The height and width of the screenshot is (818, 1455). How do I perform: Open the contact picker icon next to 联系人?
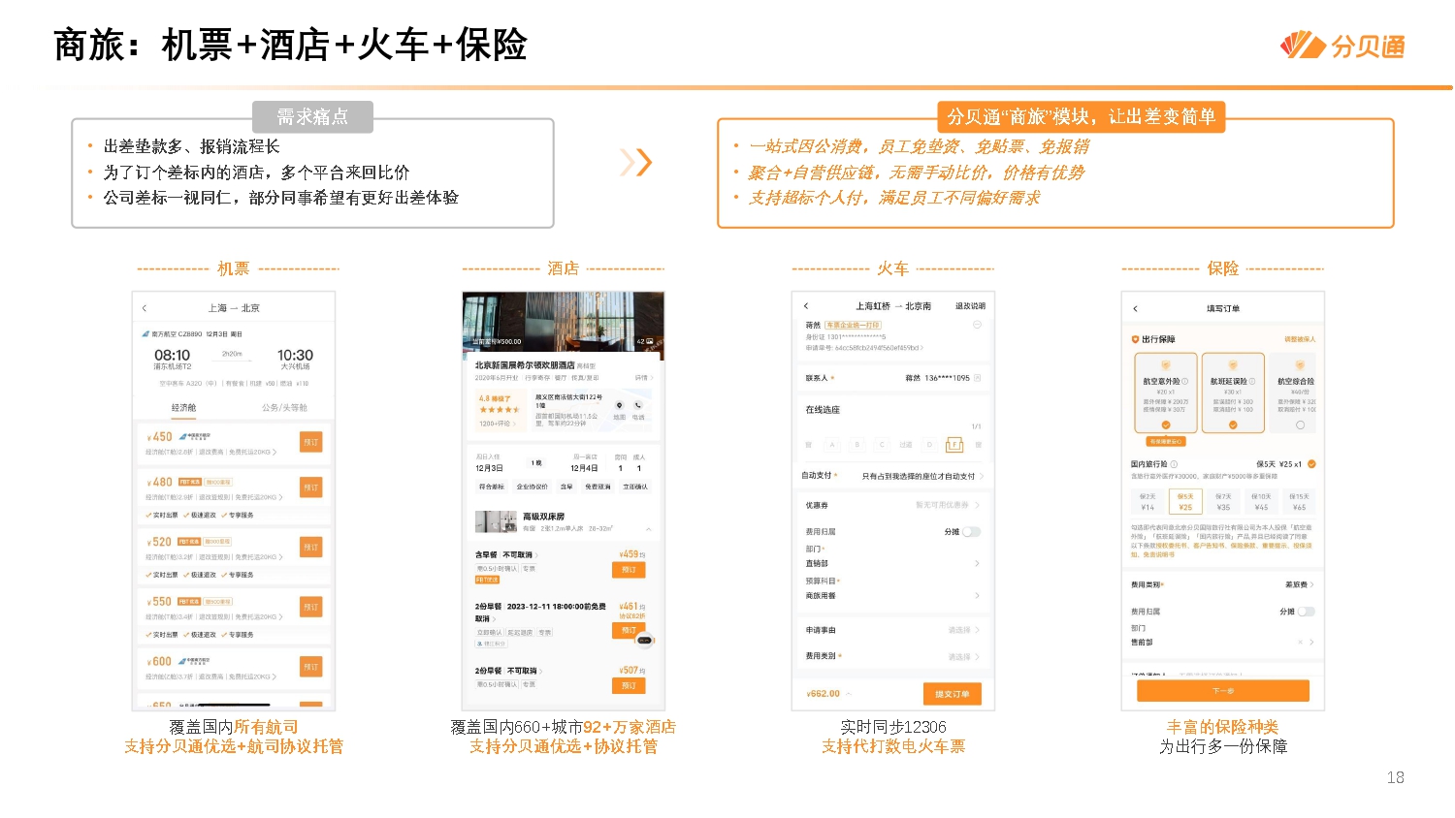978,378
